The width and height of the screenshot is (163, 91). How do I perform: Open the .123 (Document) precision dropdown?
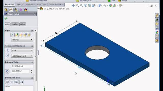(22, 56)
